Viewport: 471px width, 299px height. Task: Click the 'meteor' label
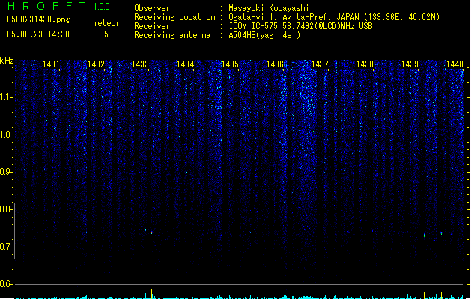tap(106, 23)
